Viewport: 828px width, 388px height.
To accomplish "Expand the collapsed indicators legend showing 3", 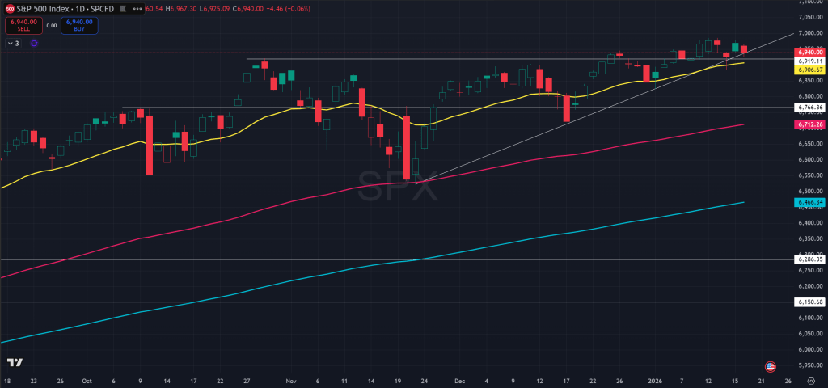I will tap(13, 43).
